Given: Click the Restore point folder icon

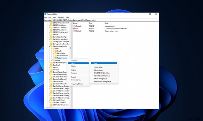Looking at the screenshot, I should (x=55, y=58).
